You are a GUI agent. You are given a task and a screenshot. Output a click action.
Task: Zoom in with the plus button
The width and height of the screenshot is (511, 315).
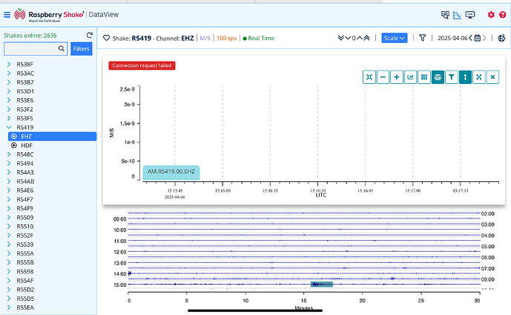pyautogui.click(x=397, y=77)
